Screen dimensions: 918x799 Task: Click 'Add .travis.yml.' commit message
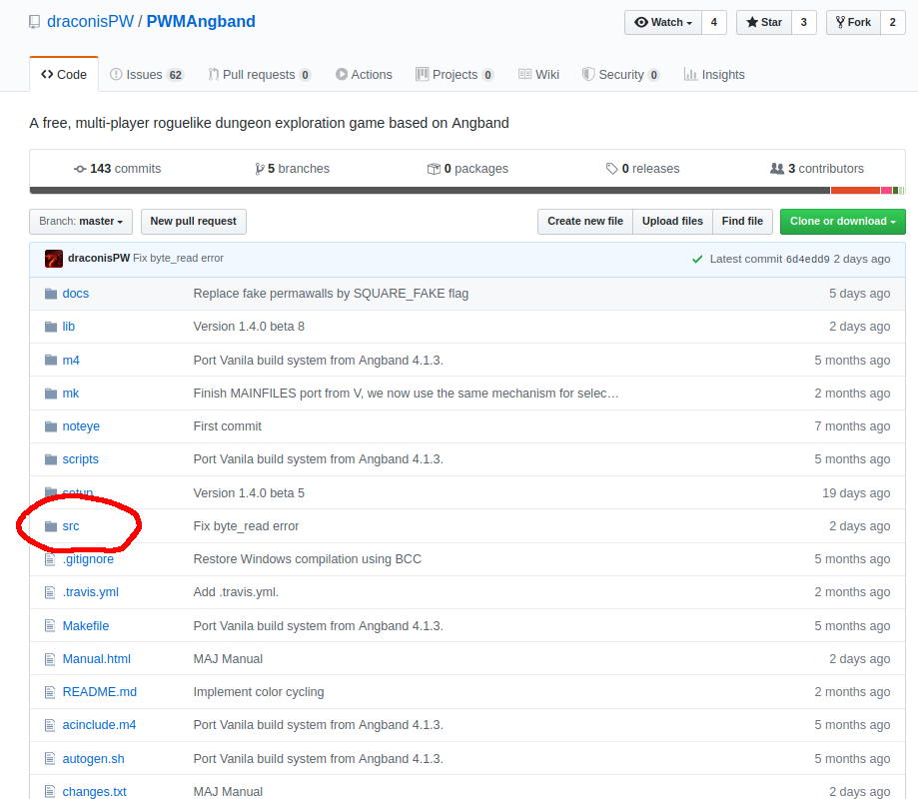point(236,592)
